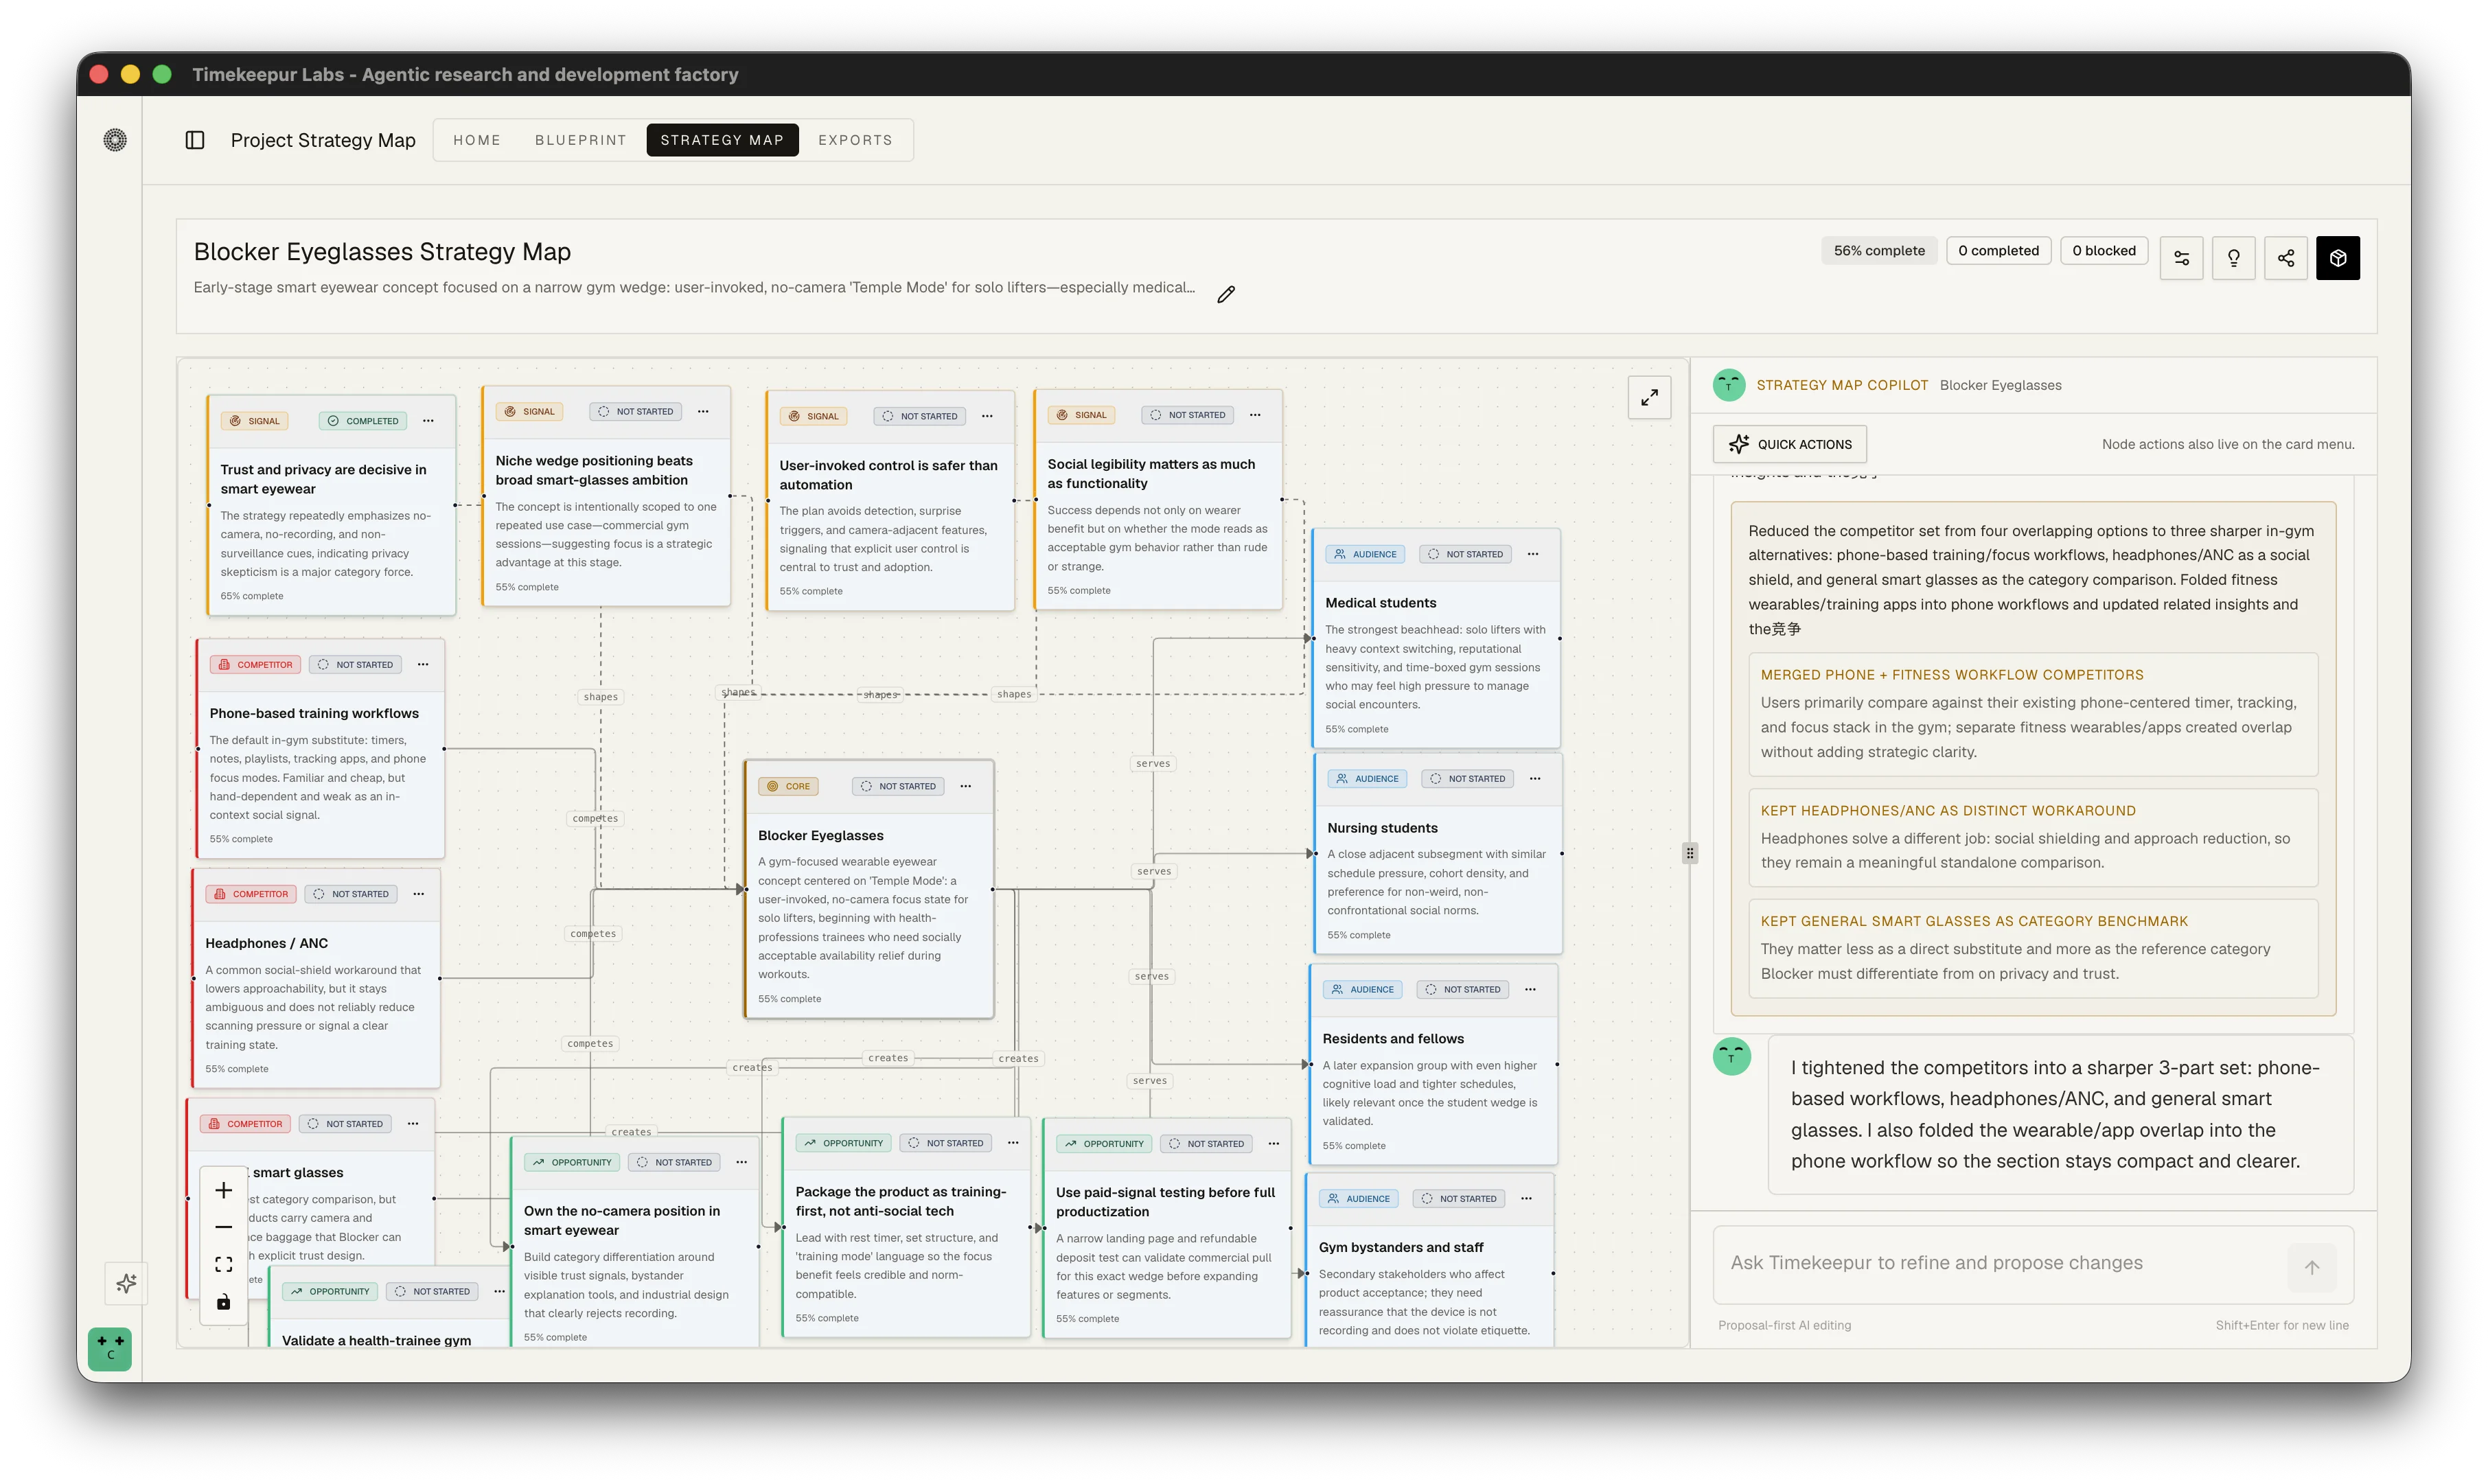The height and width of the screenshot is (1484, 2488).
Task: Switch to the Exports tab
Action: click(x=855, y=140)
